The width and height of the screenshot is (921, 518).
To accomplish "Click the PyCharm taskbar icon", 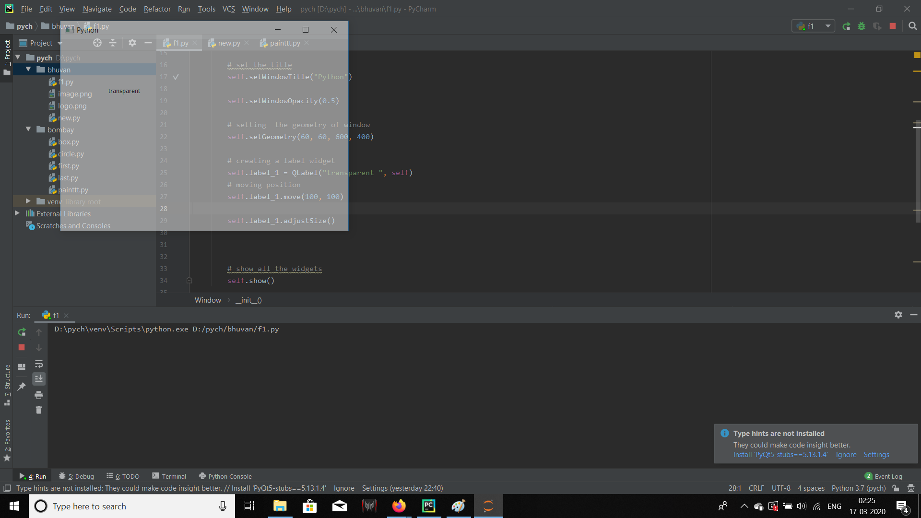I will (429, 506).
